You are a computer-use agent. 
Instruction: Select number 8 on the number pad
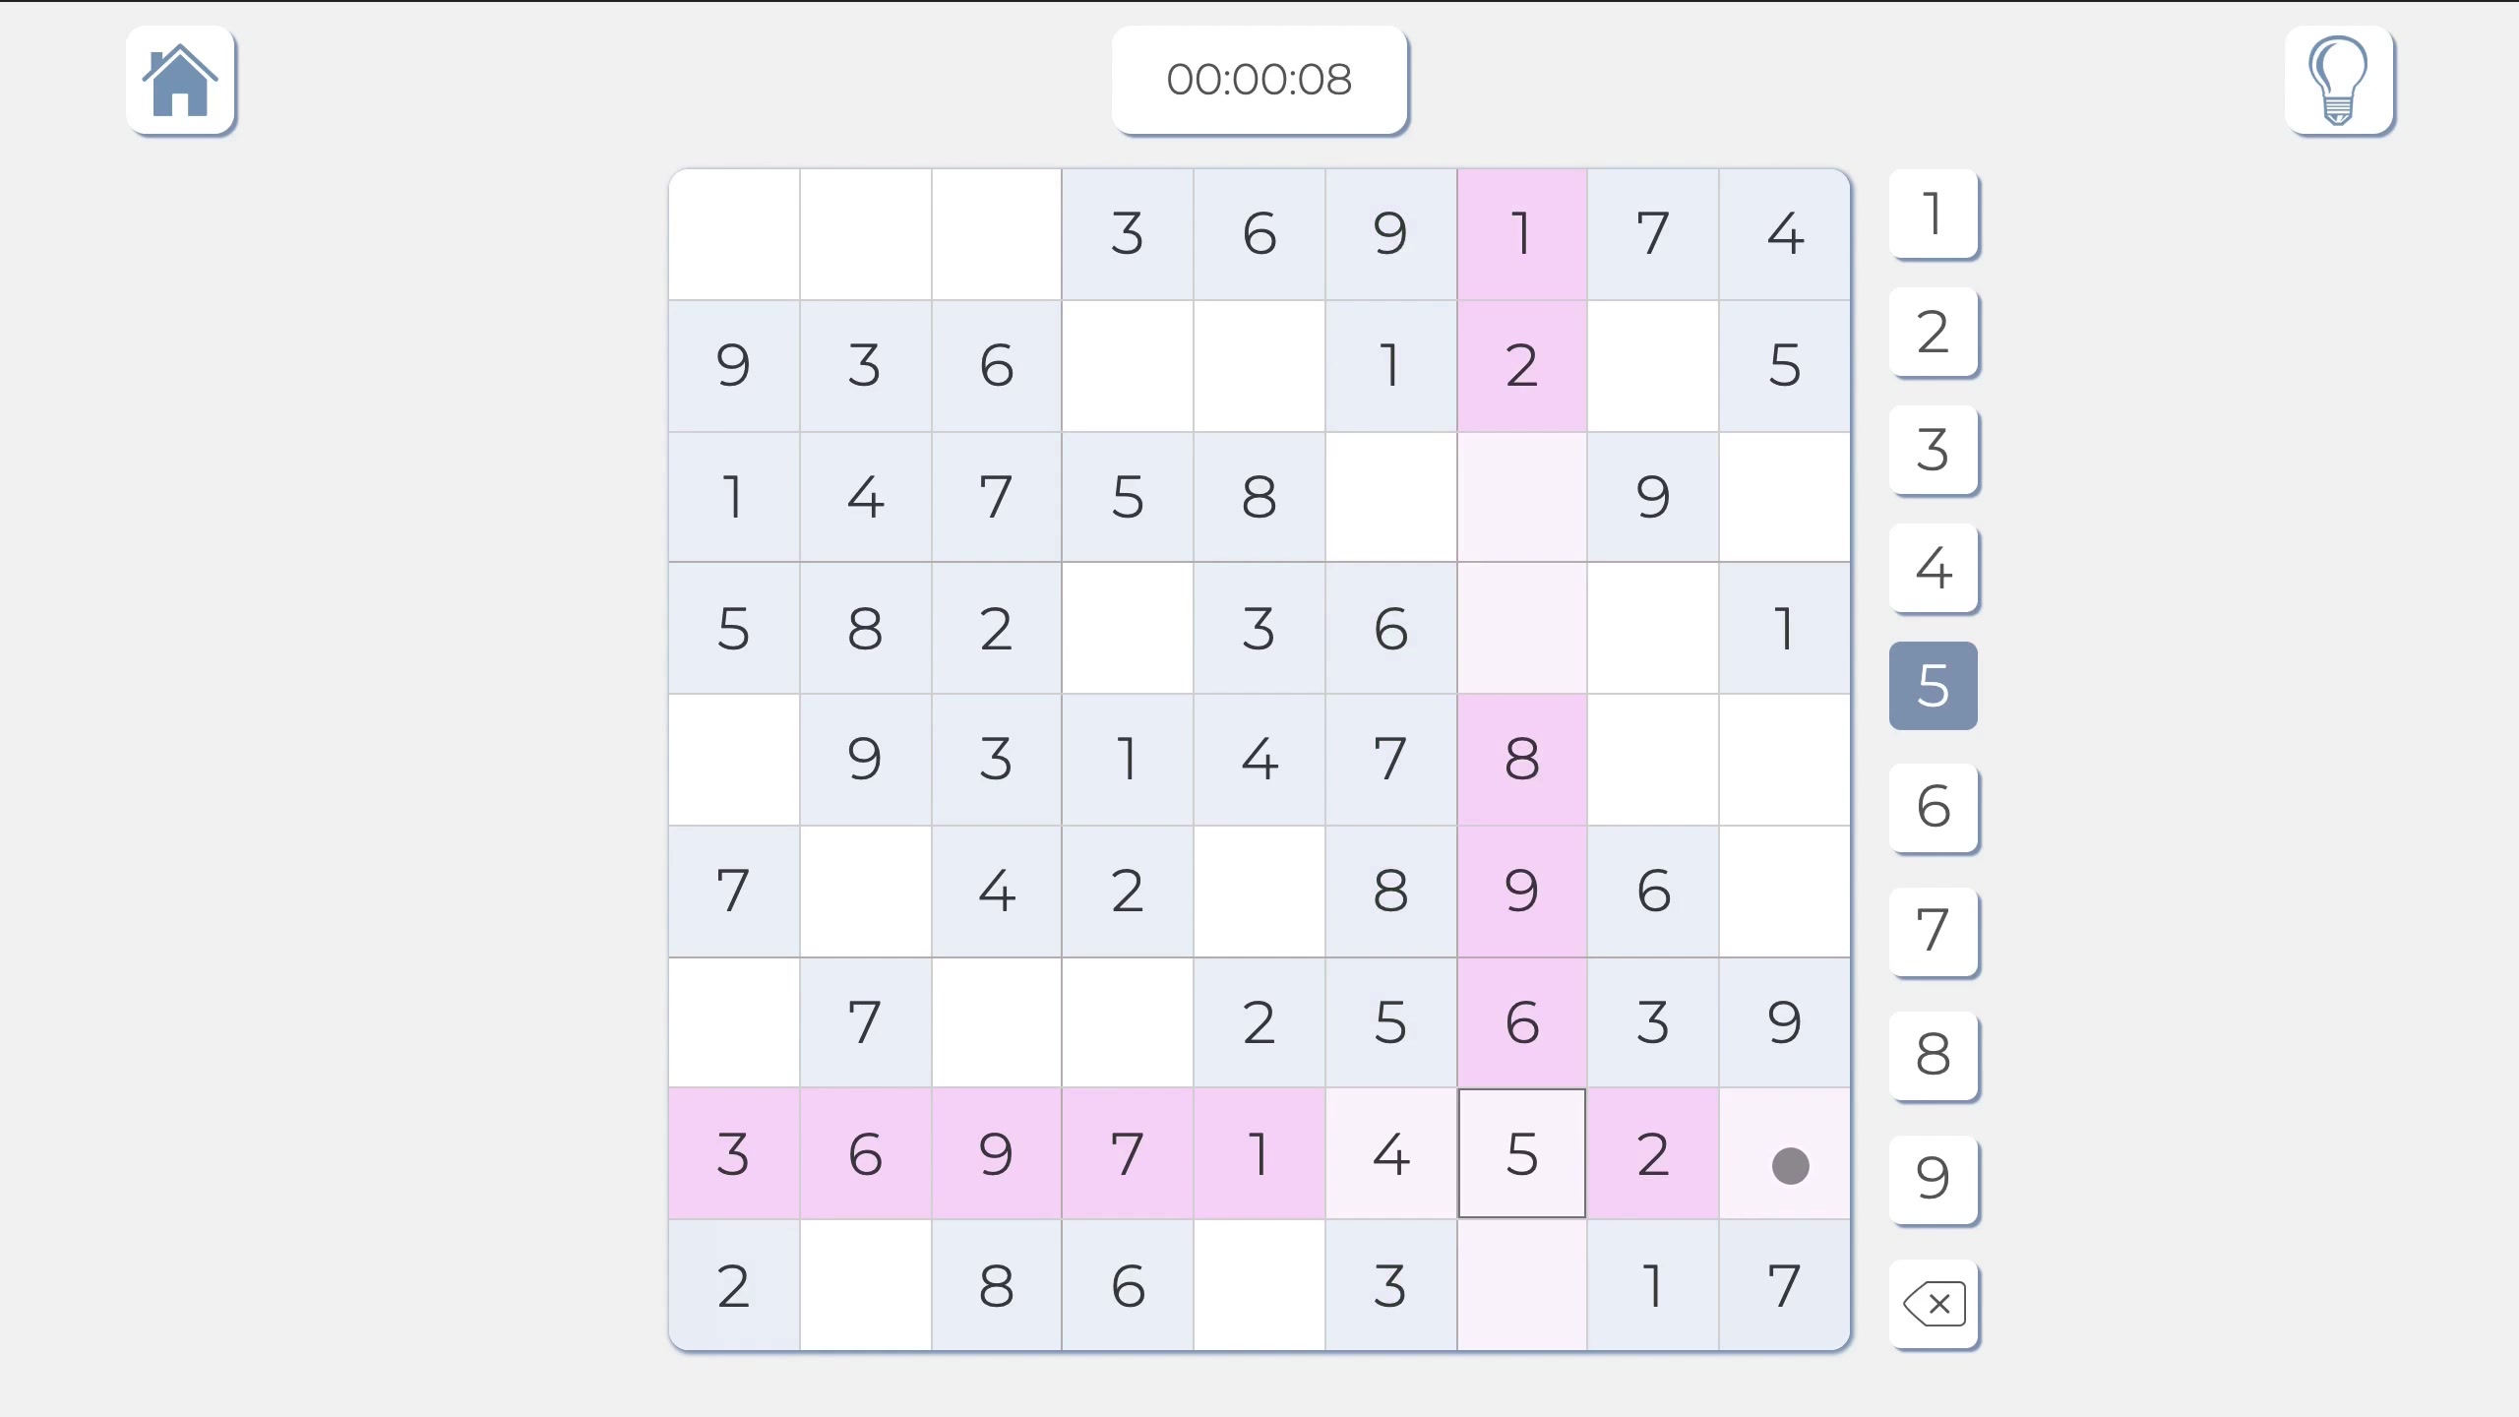(x=1934, y=1055)
